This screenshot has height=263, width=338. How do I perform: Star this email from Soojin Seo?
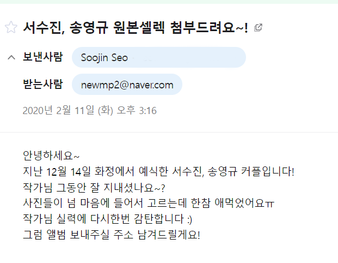point(10,28)
